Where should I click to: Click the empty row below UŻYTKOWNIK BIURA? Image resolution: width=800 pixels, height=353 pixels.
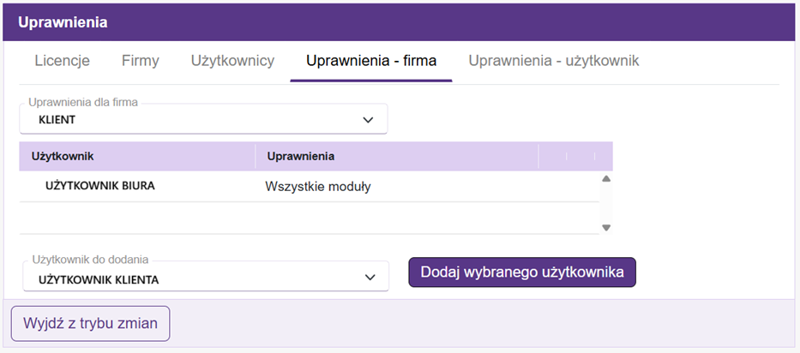pyautogui.click(x=309, y=218)
